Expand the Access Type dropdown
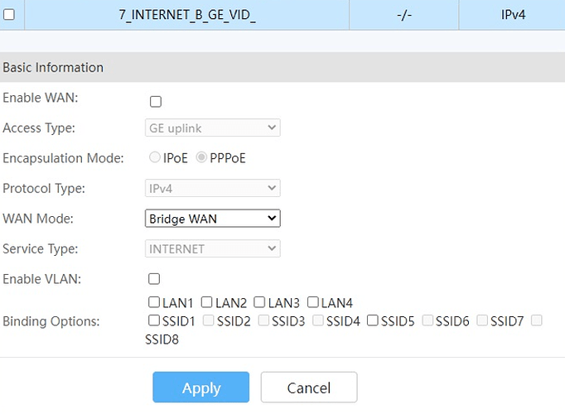This screenshot has width=565, height=414. (x=212, y=128)
